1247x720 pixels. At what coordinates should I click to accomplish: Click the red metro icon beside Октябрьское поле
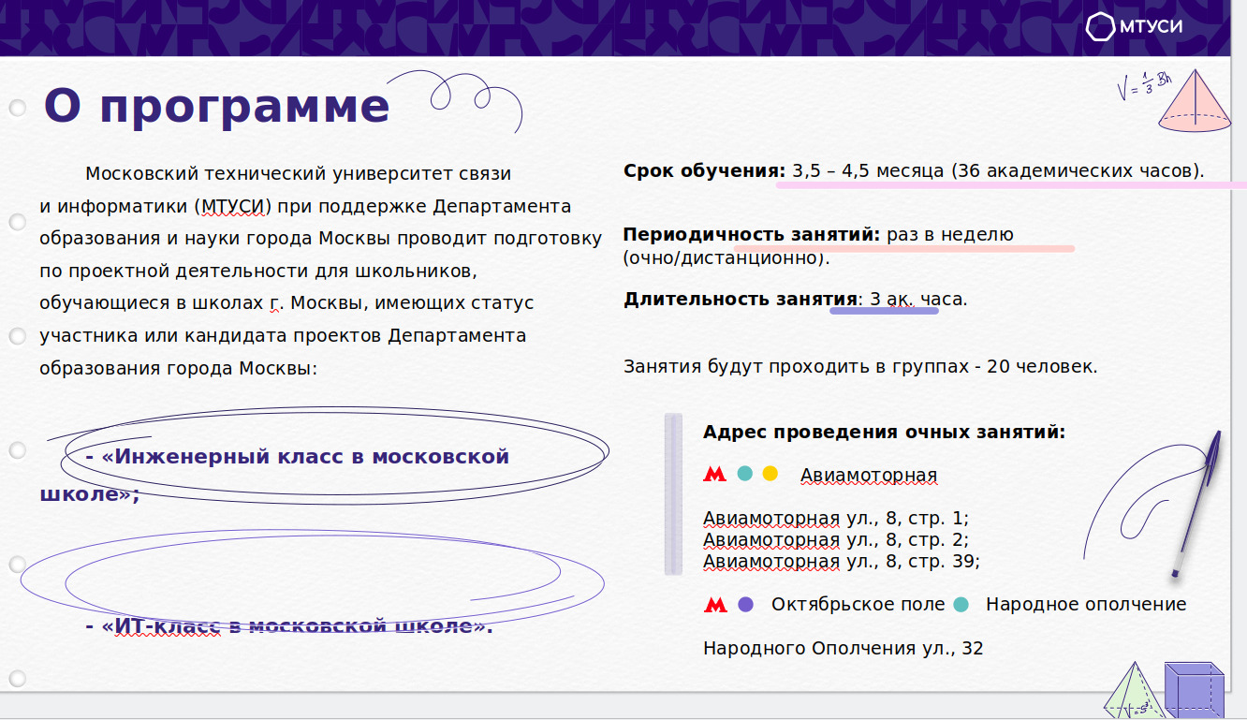pos(714,605)
